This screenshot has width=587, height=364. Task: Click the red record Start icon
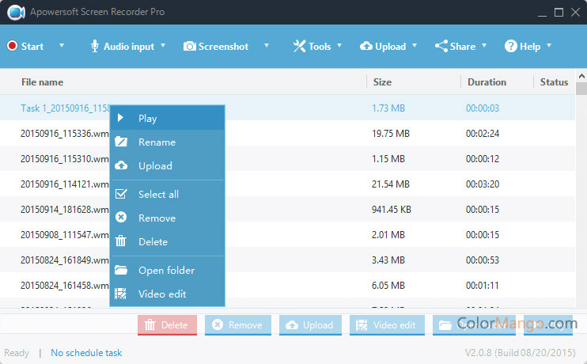click(x=12, y=46)
